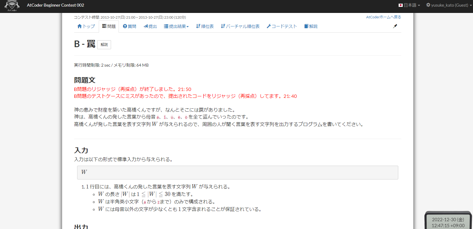473x229 pixels.
Task: Click the 問題文 section heading
Action: coord(85,80)
